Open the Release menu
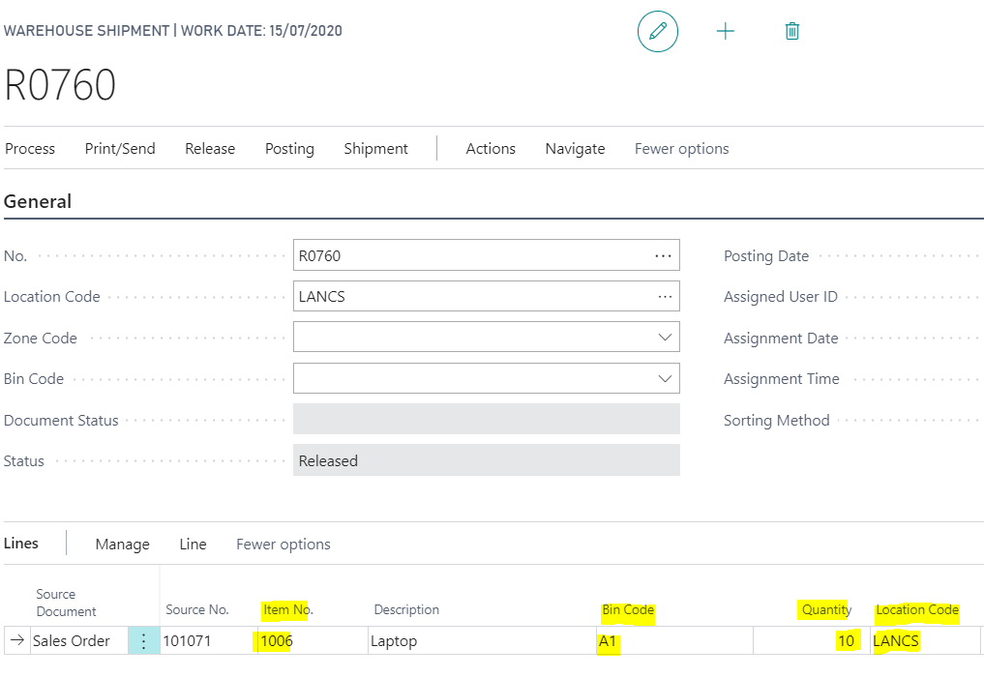This screenshot has width=984, height=678. (x=210, y=149)
